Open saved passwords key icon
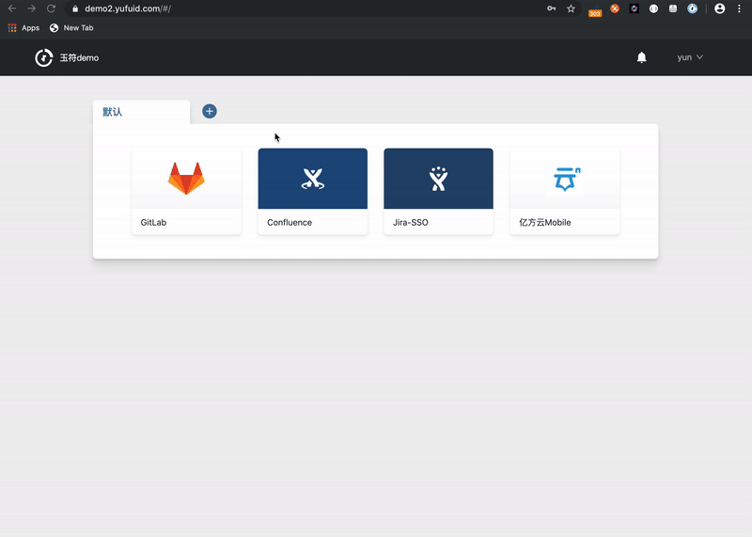Screen dimensions: 752x537 click(x=552, y=8)
